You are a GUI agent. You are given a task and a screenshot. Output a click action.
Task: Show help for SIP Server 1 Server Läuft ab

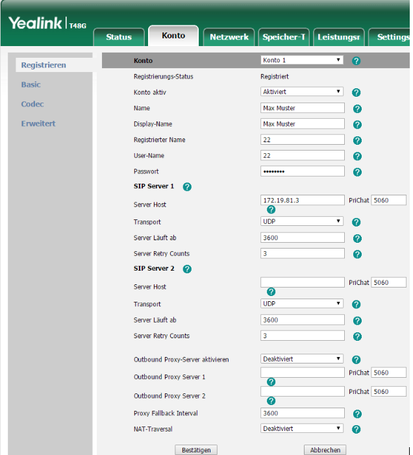pyautogui.click(x=357, y=238)
